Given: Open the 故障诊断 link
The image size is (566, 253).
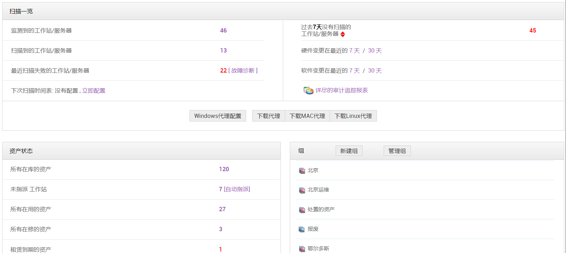Looking at the screenshot, I should 243,71.
